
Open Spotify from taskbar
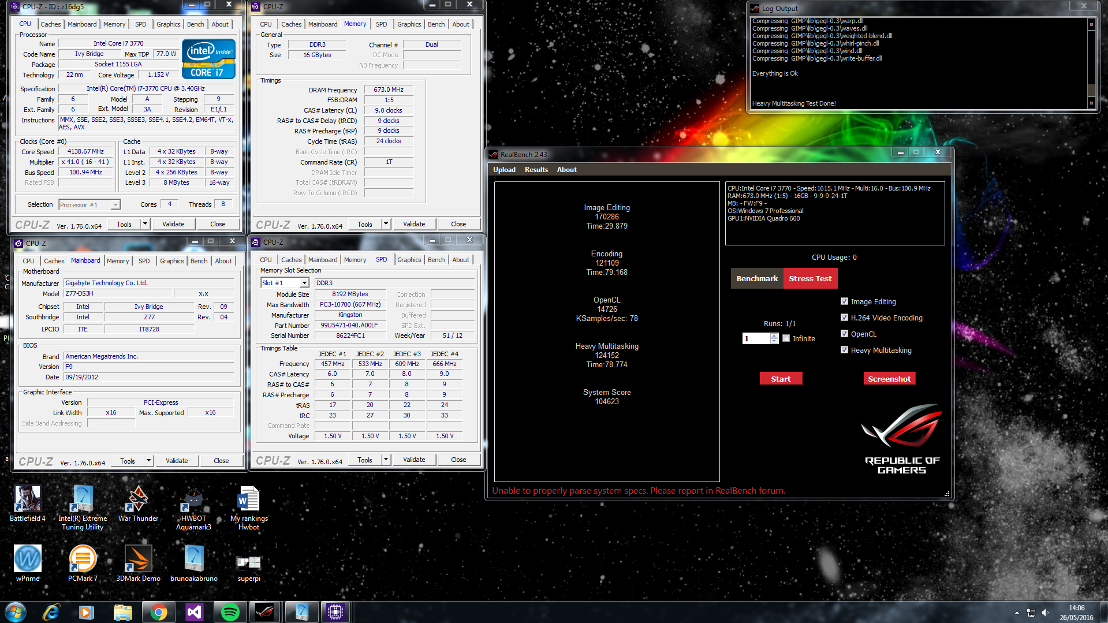(x=230, y=612)
